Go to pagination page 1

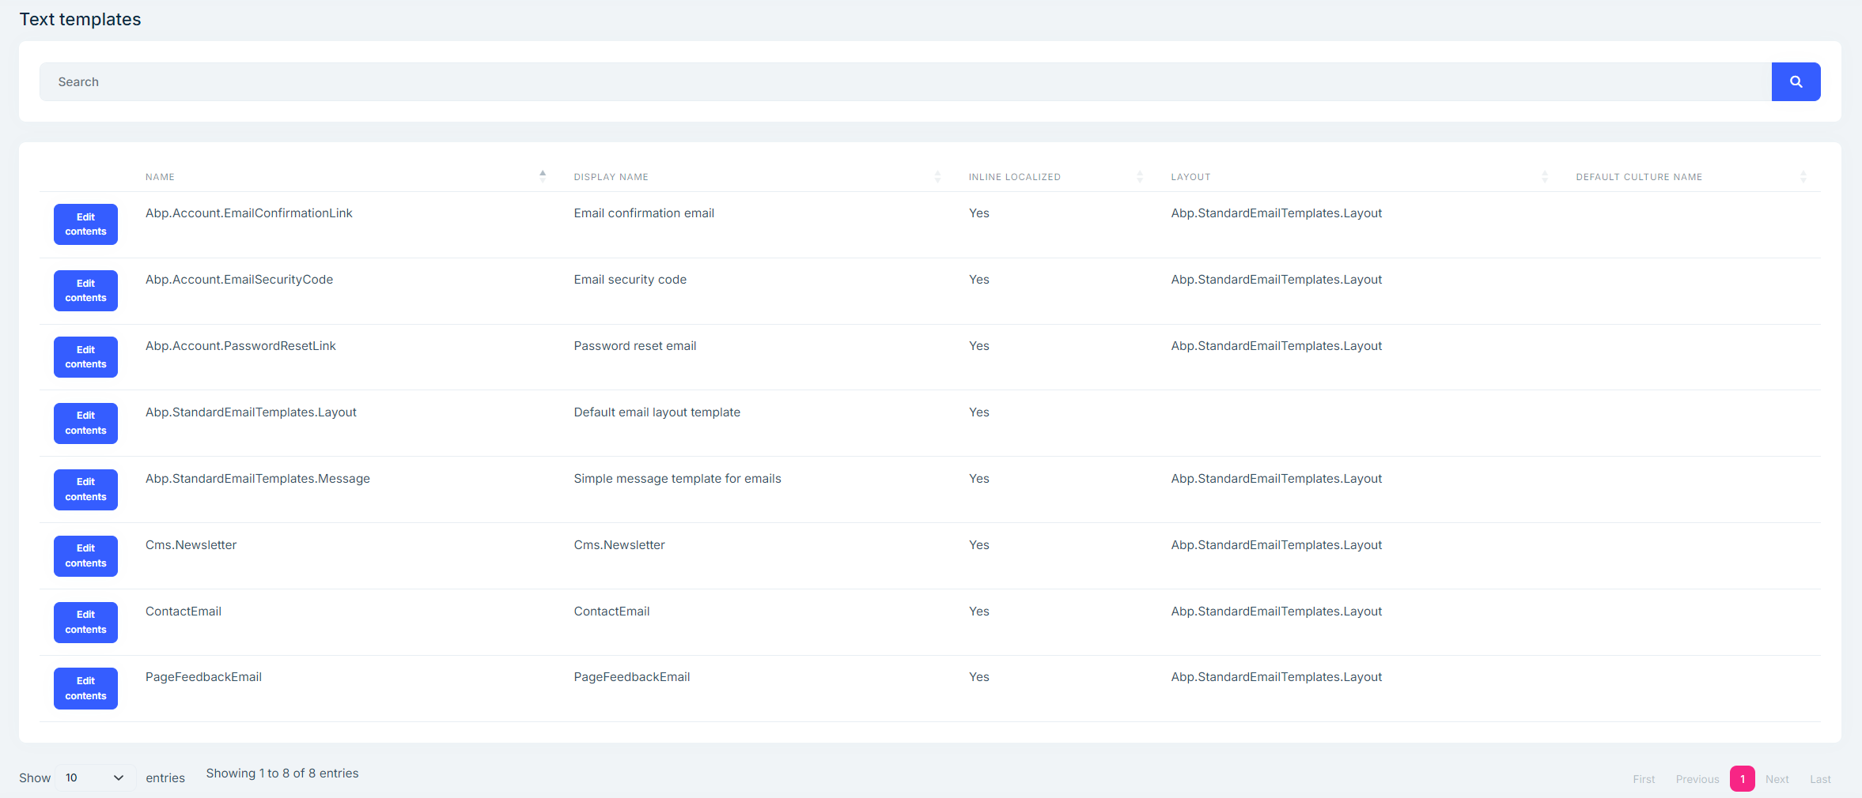(1742, 779)
